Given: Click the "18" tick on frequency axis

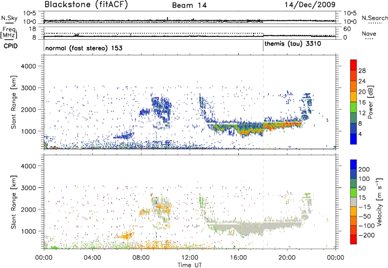Looking at the screenshot, I should point(32,29).
